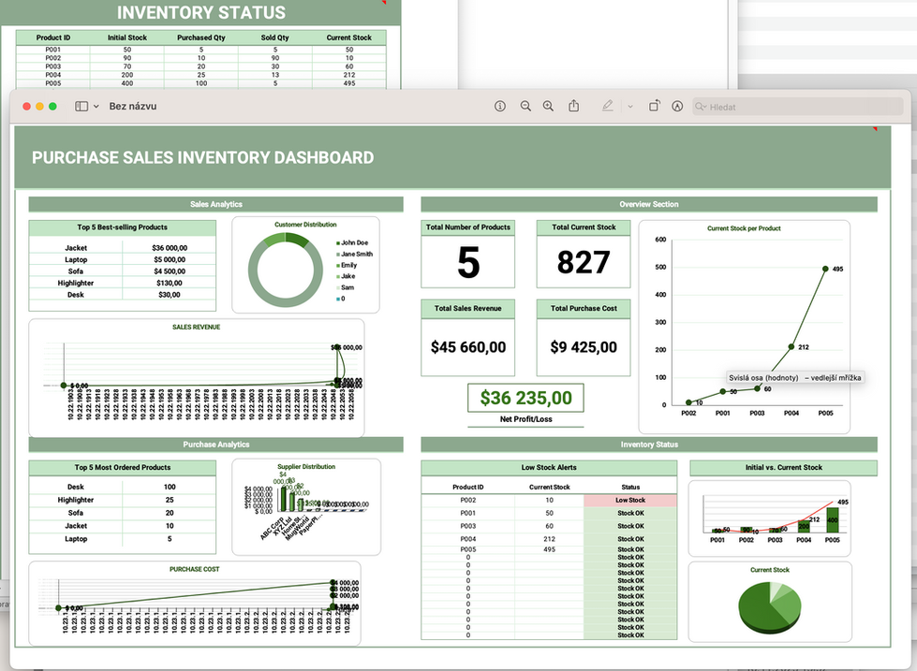
Task: Click the dashboard title PURCHASE SALES INVENTORY DASHBOARD
Action: coord(203,157)
